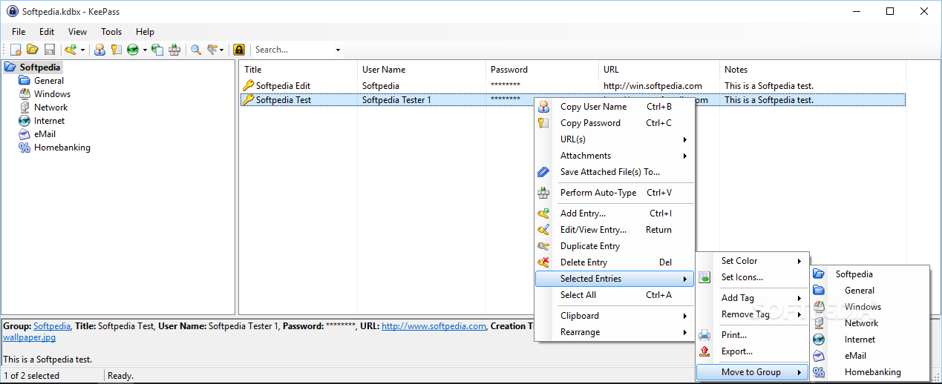This screenshot has width=942, height=384.
Task: Move entry to eMail group in submenu
Action: click(869, 356)
